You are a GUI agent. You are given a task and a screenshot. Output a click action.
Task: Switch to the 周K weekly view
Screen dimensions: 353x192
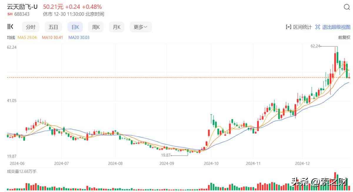pyautogui.click(x=96, y=27)
